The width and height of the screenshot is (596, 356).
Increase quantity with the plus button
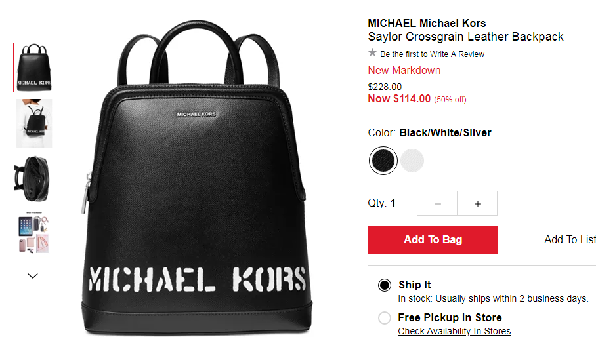click(477, 203)
